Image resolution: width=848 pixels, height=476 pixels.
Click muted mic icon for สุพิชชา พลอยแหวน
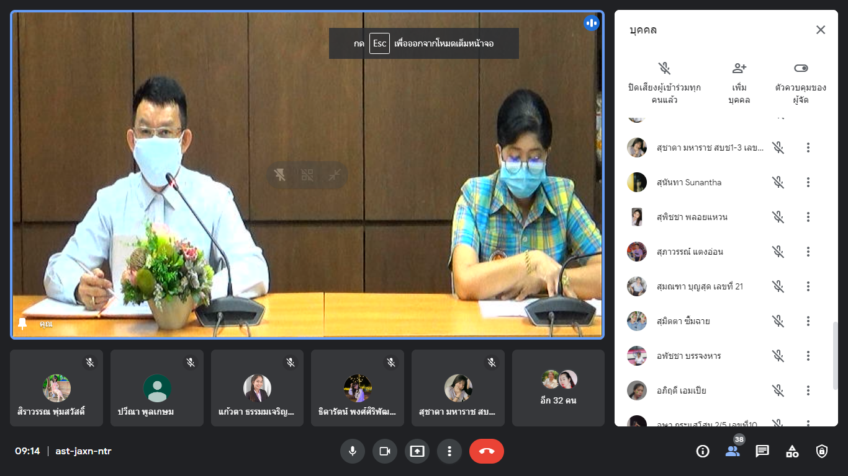click(778, 217)
